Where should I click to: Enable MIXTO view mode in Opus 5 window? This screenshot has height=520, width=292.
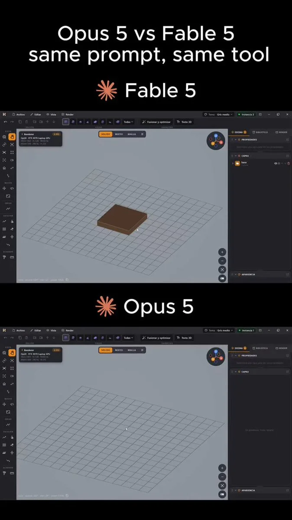pos(119,350)
